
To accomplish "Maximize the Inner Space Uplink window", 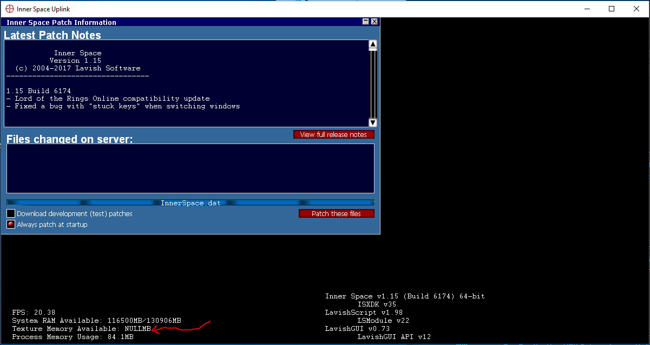I will pos(612,9).
